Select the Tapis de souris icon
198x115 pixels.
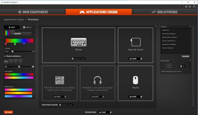pyautogui.click(x=136, y=42)
